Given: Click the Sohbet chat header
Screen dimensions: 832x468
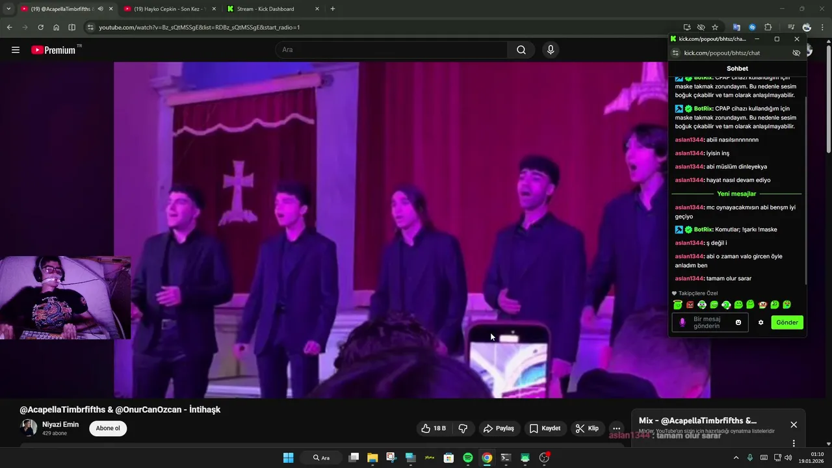Looking at the screenshot, I should click(x=737, y=68).
